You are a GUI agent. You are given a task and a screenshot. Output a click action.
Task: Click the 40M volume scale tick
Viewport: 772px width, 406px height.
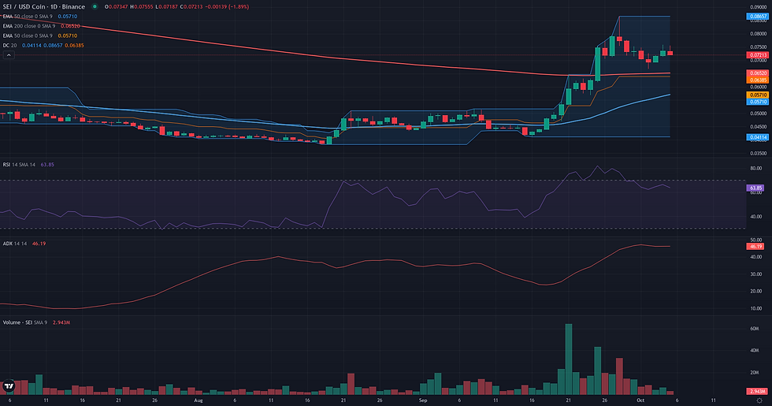(x=755, y=351)
